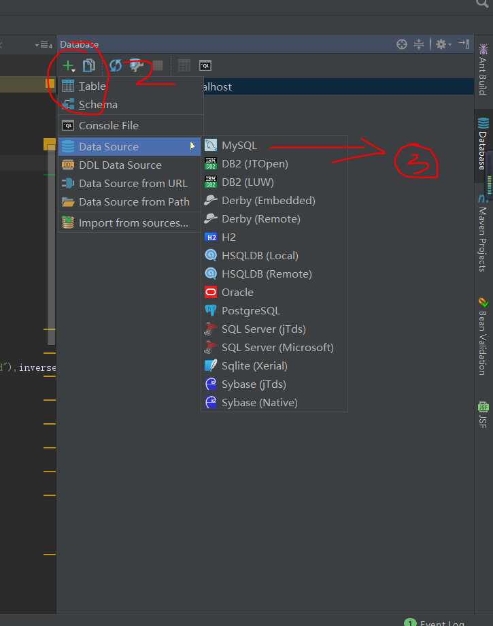This screenshot has height=626, width=493.
Task: Select Sybase (jTds) data source
Action: click(274, 384)
